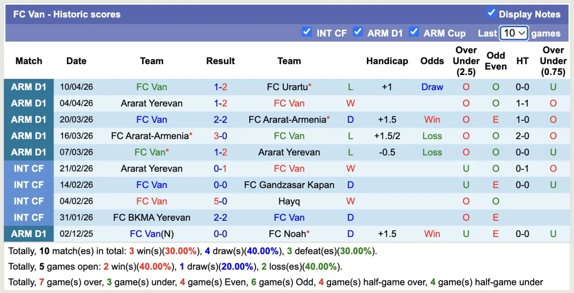Image resolution: width=574 pixels, height=293 pixels.
Task: Click the 3-0 result score
Action: [221, 136]
